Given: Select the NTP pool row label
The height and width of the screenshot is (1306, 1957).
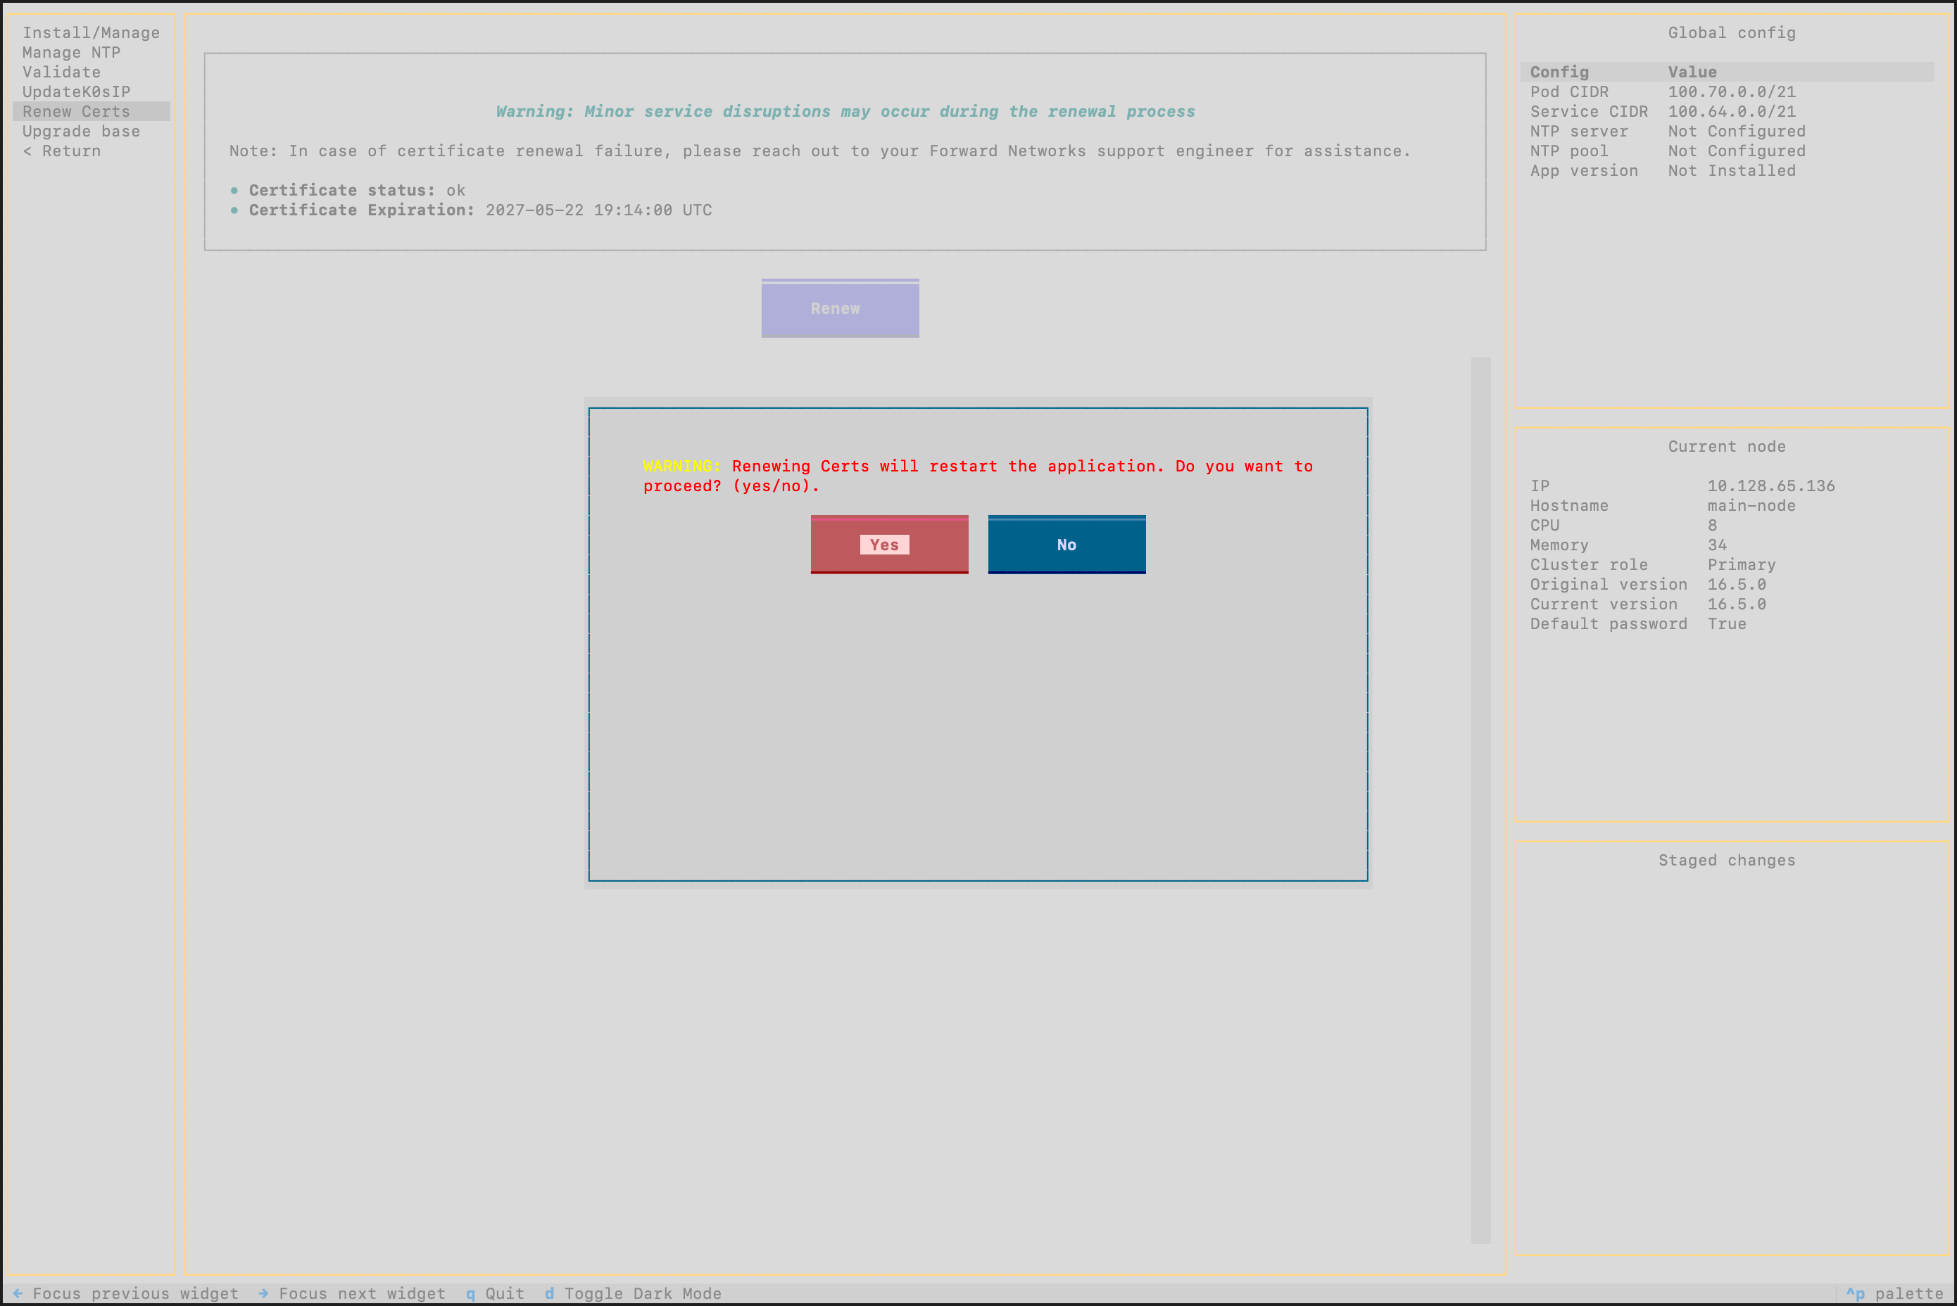Looking at the screenshot, I should pos(1570,151).
